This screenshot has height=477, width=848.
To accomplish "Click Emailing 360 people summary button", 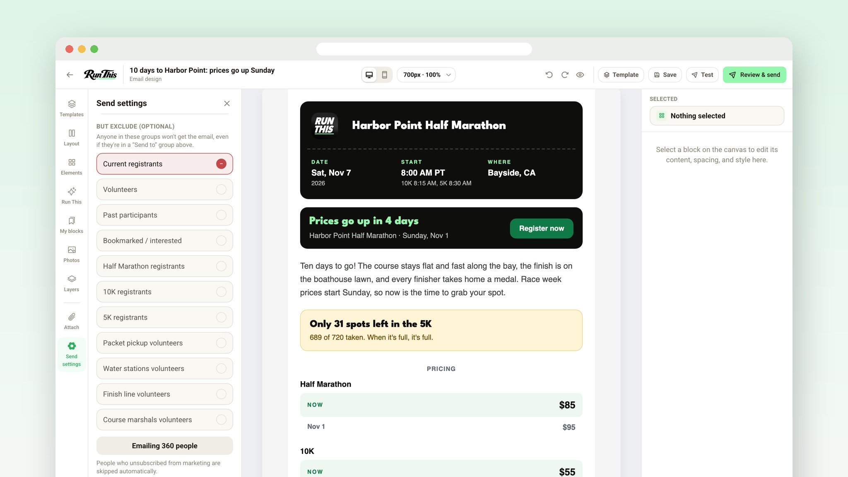I will 165,446.
